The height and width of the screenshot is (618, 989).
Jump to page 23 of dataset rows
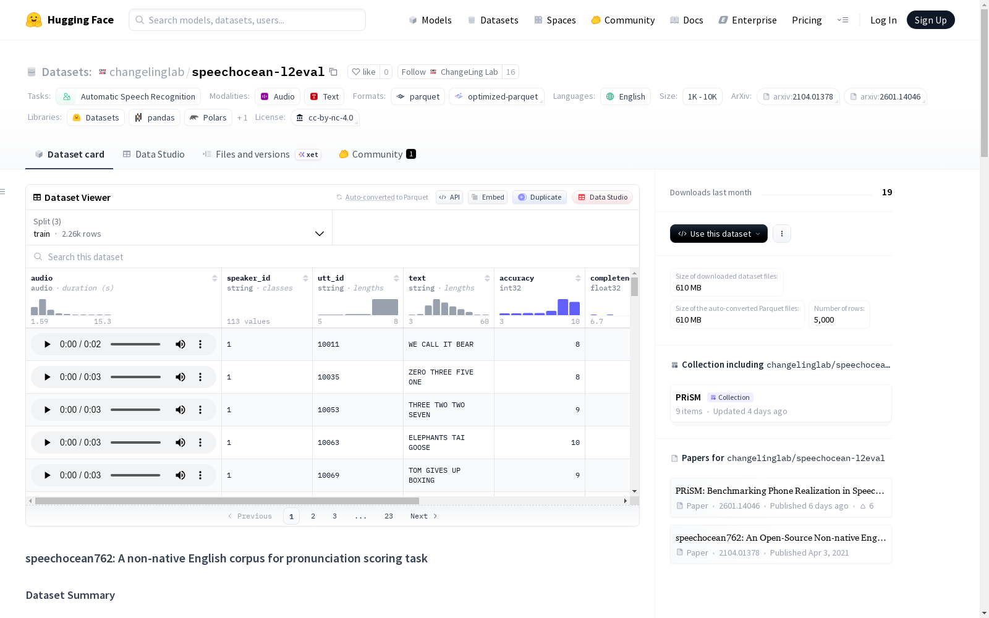389,516
